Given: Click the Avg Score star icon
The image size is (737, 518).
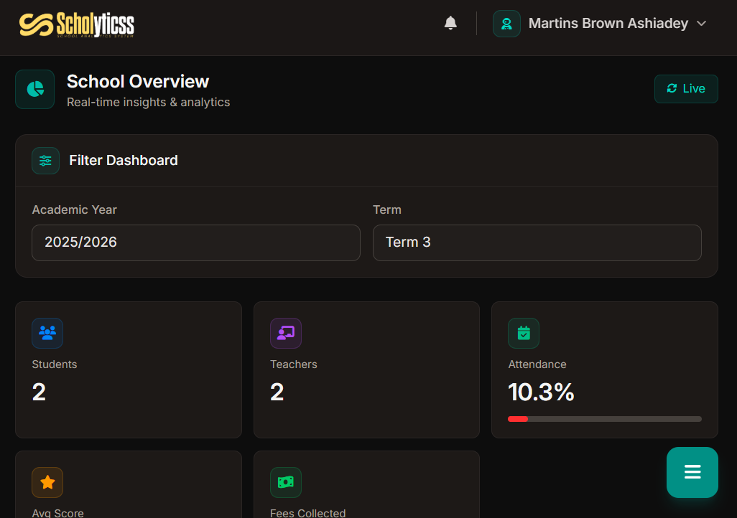Looking at the screenshot, I should coord(47,482).
